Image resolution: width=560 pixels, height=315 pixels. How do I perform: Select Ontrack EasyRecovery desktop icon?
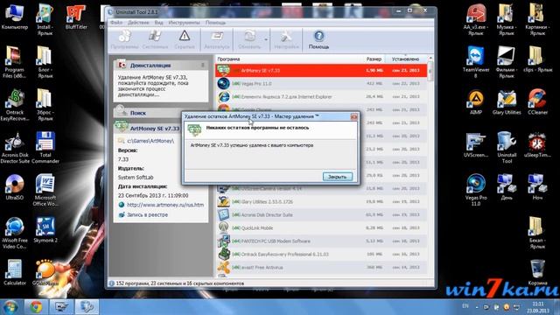[15, 105]
